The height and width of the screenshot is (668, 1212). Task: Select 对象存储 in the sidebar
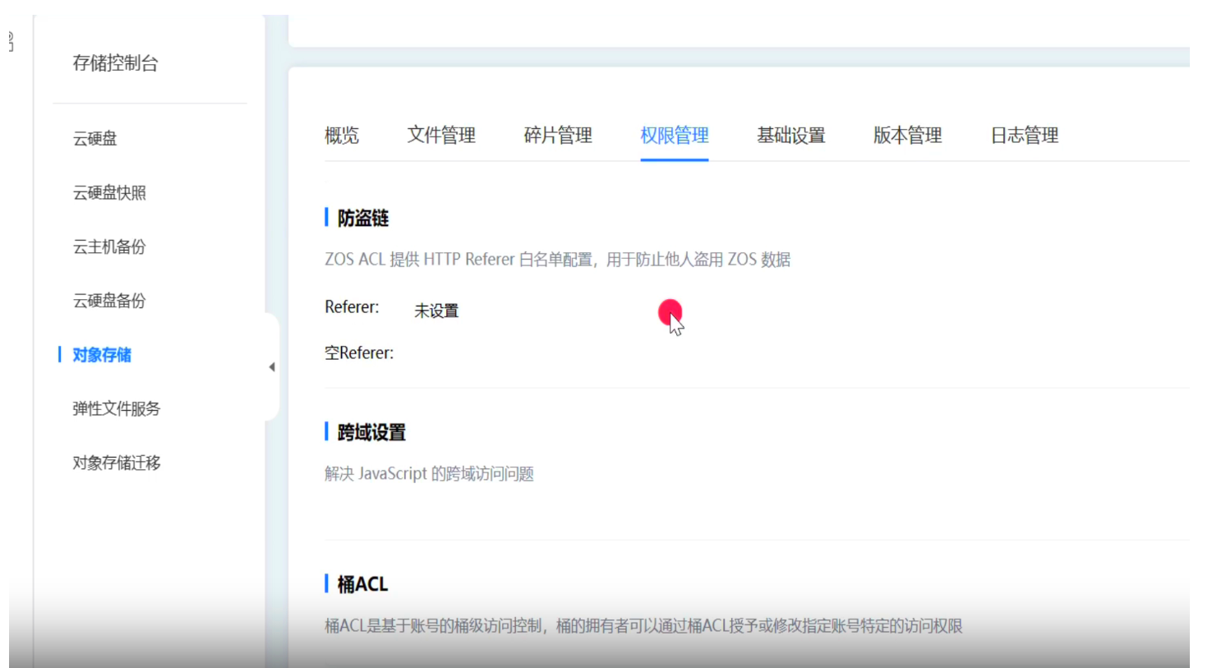coord(102,355)
